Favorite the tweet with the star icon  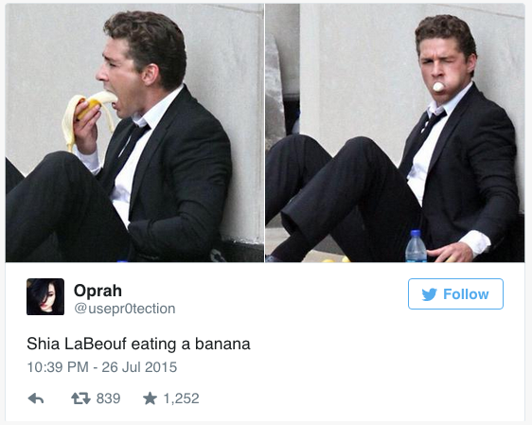pos(150,398)
